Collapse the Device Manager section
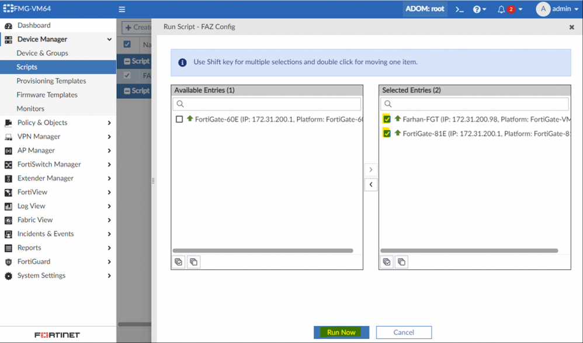583x343 pixels. point(109,39)
